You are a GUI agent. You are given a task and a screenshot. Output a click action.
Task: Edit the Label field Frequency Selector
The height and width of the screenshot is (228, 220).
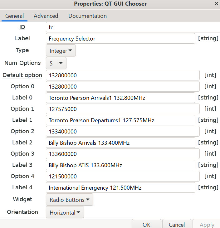click(120, 39)
